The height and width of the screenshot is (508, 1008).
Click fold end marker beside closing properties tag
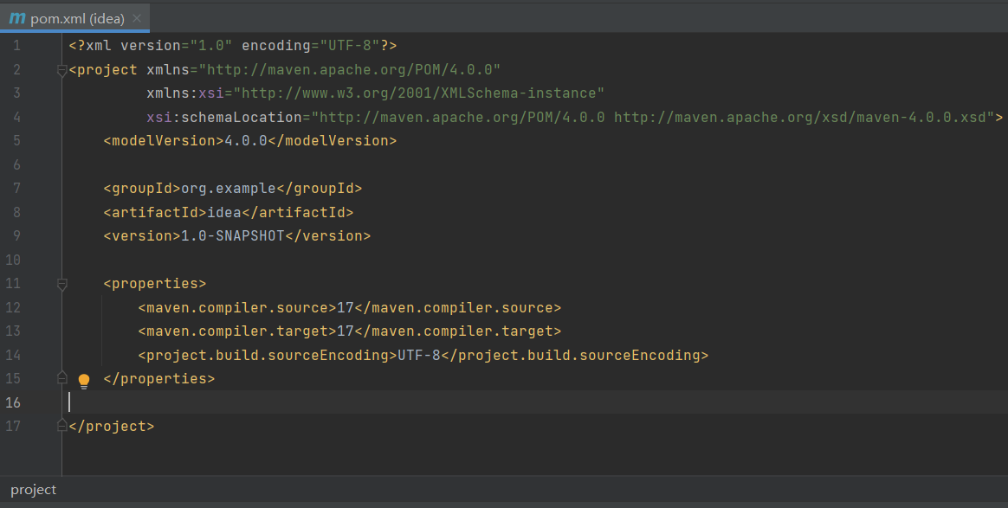pos(61,378)
